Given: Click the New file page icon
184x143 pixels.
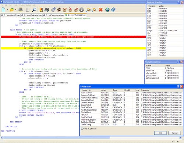Looking at the screenshot, I should tap(3, 10).
